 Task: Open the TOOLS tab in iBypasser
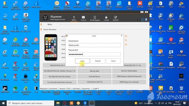[x=83, y=18]
